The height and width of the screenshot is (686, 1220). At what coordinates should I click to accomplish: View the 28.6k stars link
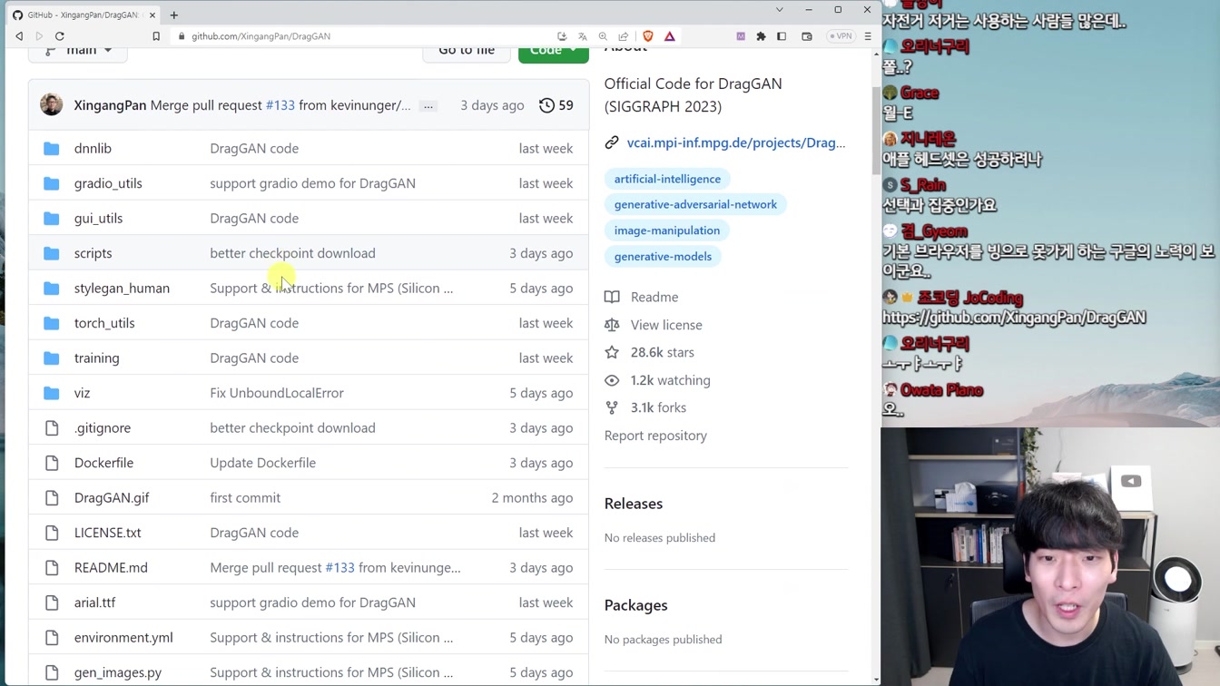[663, 352]
